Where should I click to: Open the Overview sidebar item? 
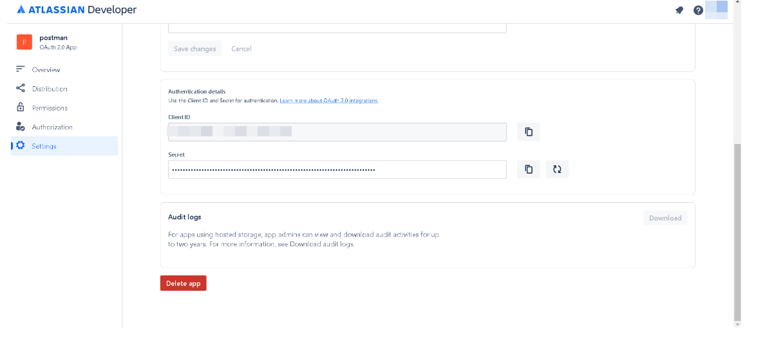pos(46,69)
